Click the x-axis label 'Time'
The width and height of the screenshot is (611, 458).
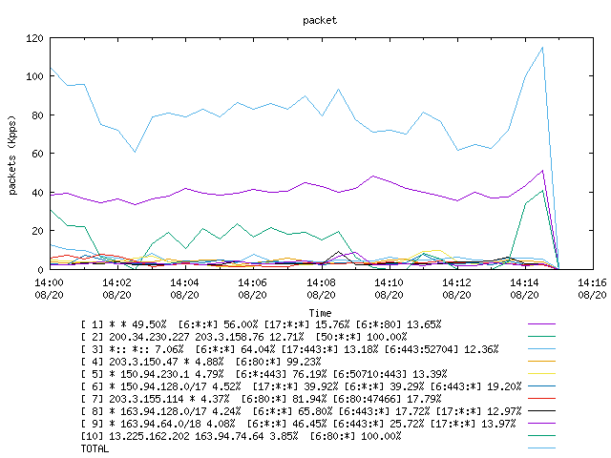pos(321,313)
